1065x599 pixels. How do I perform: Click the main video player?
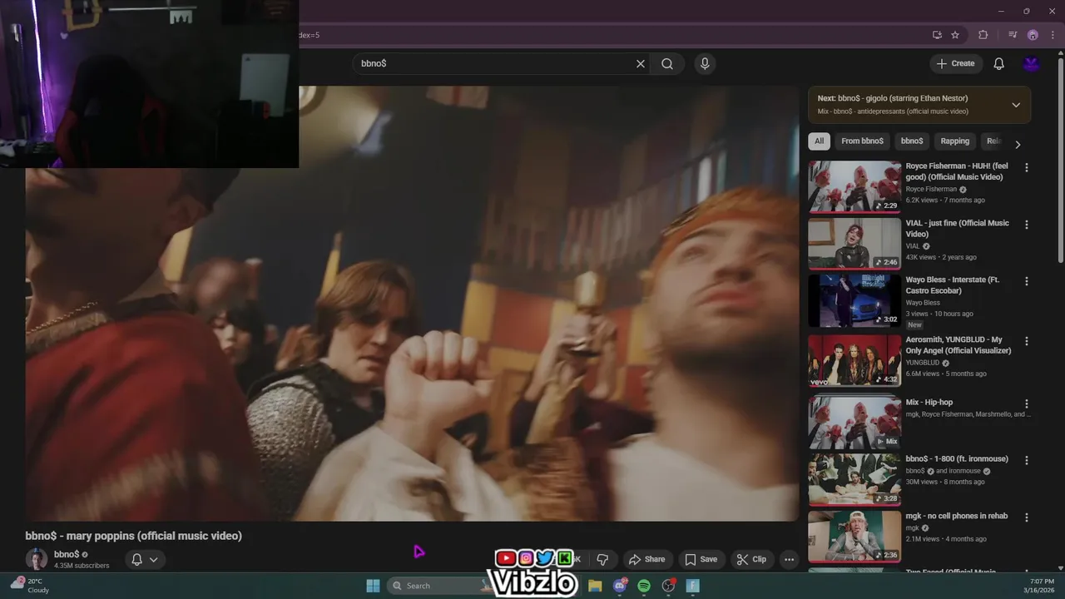(x=412, y=304)
